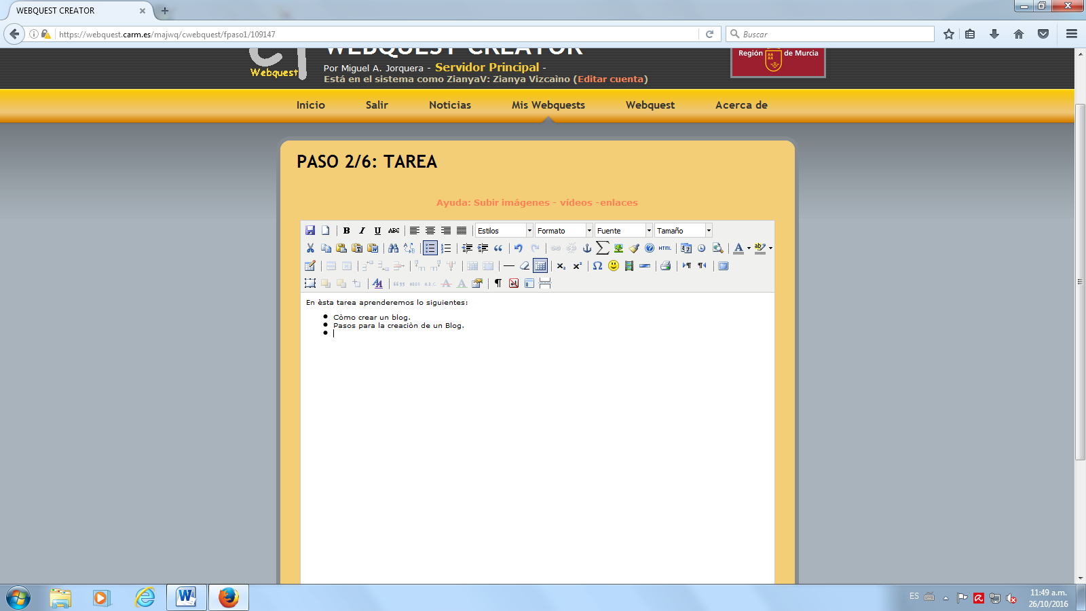Insert a special character via Omega icon

click(597, 266)
